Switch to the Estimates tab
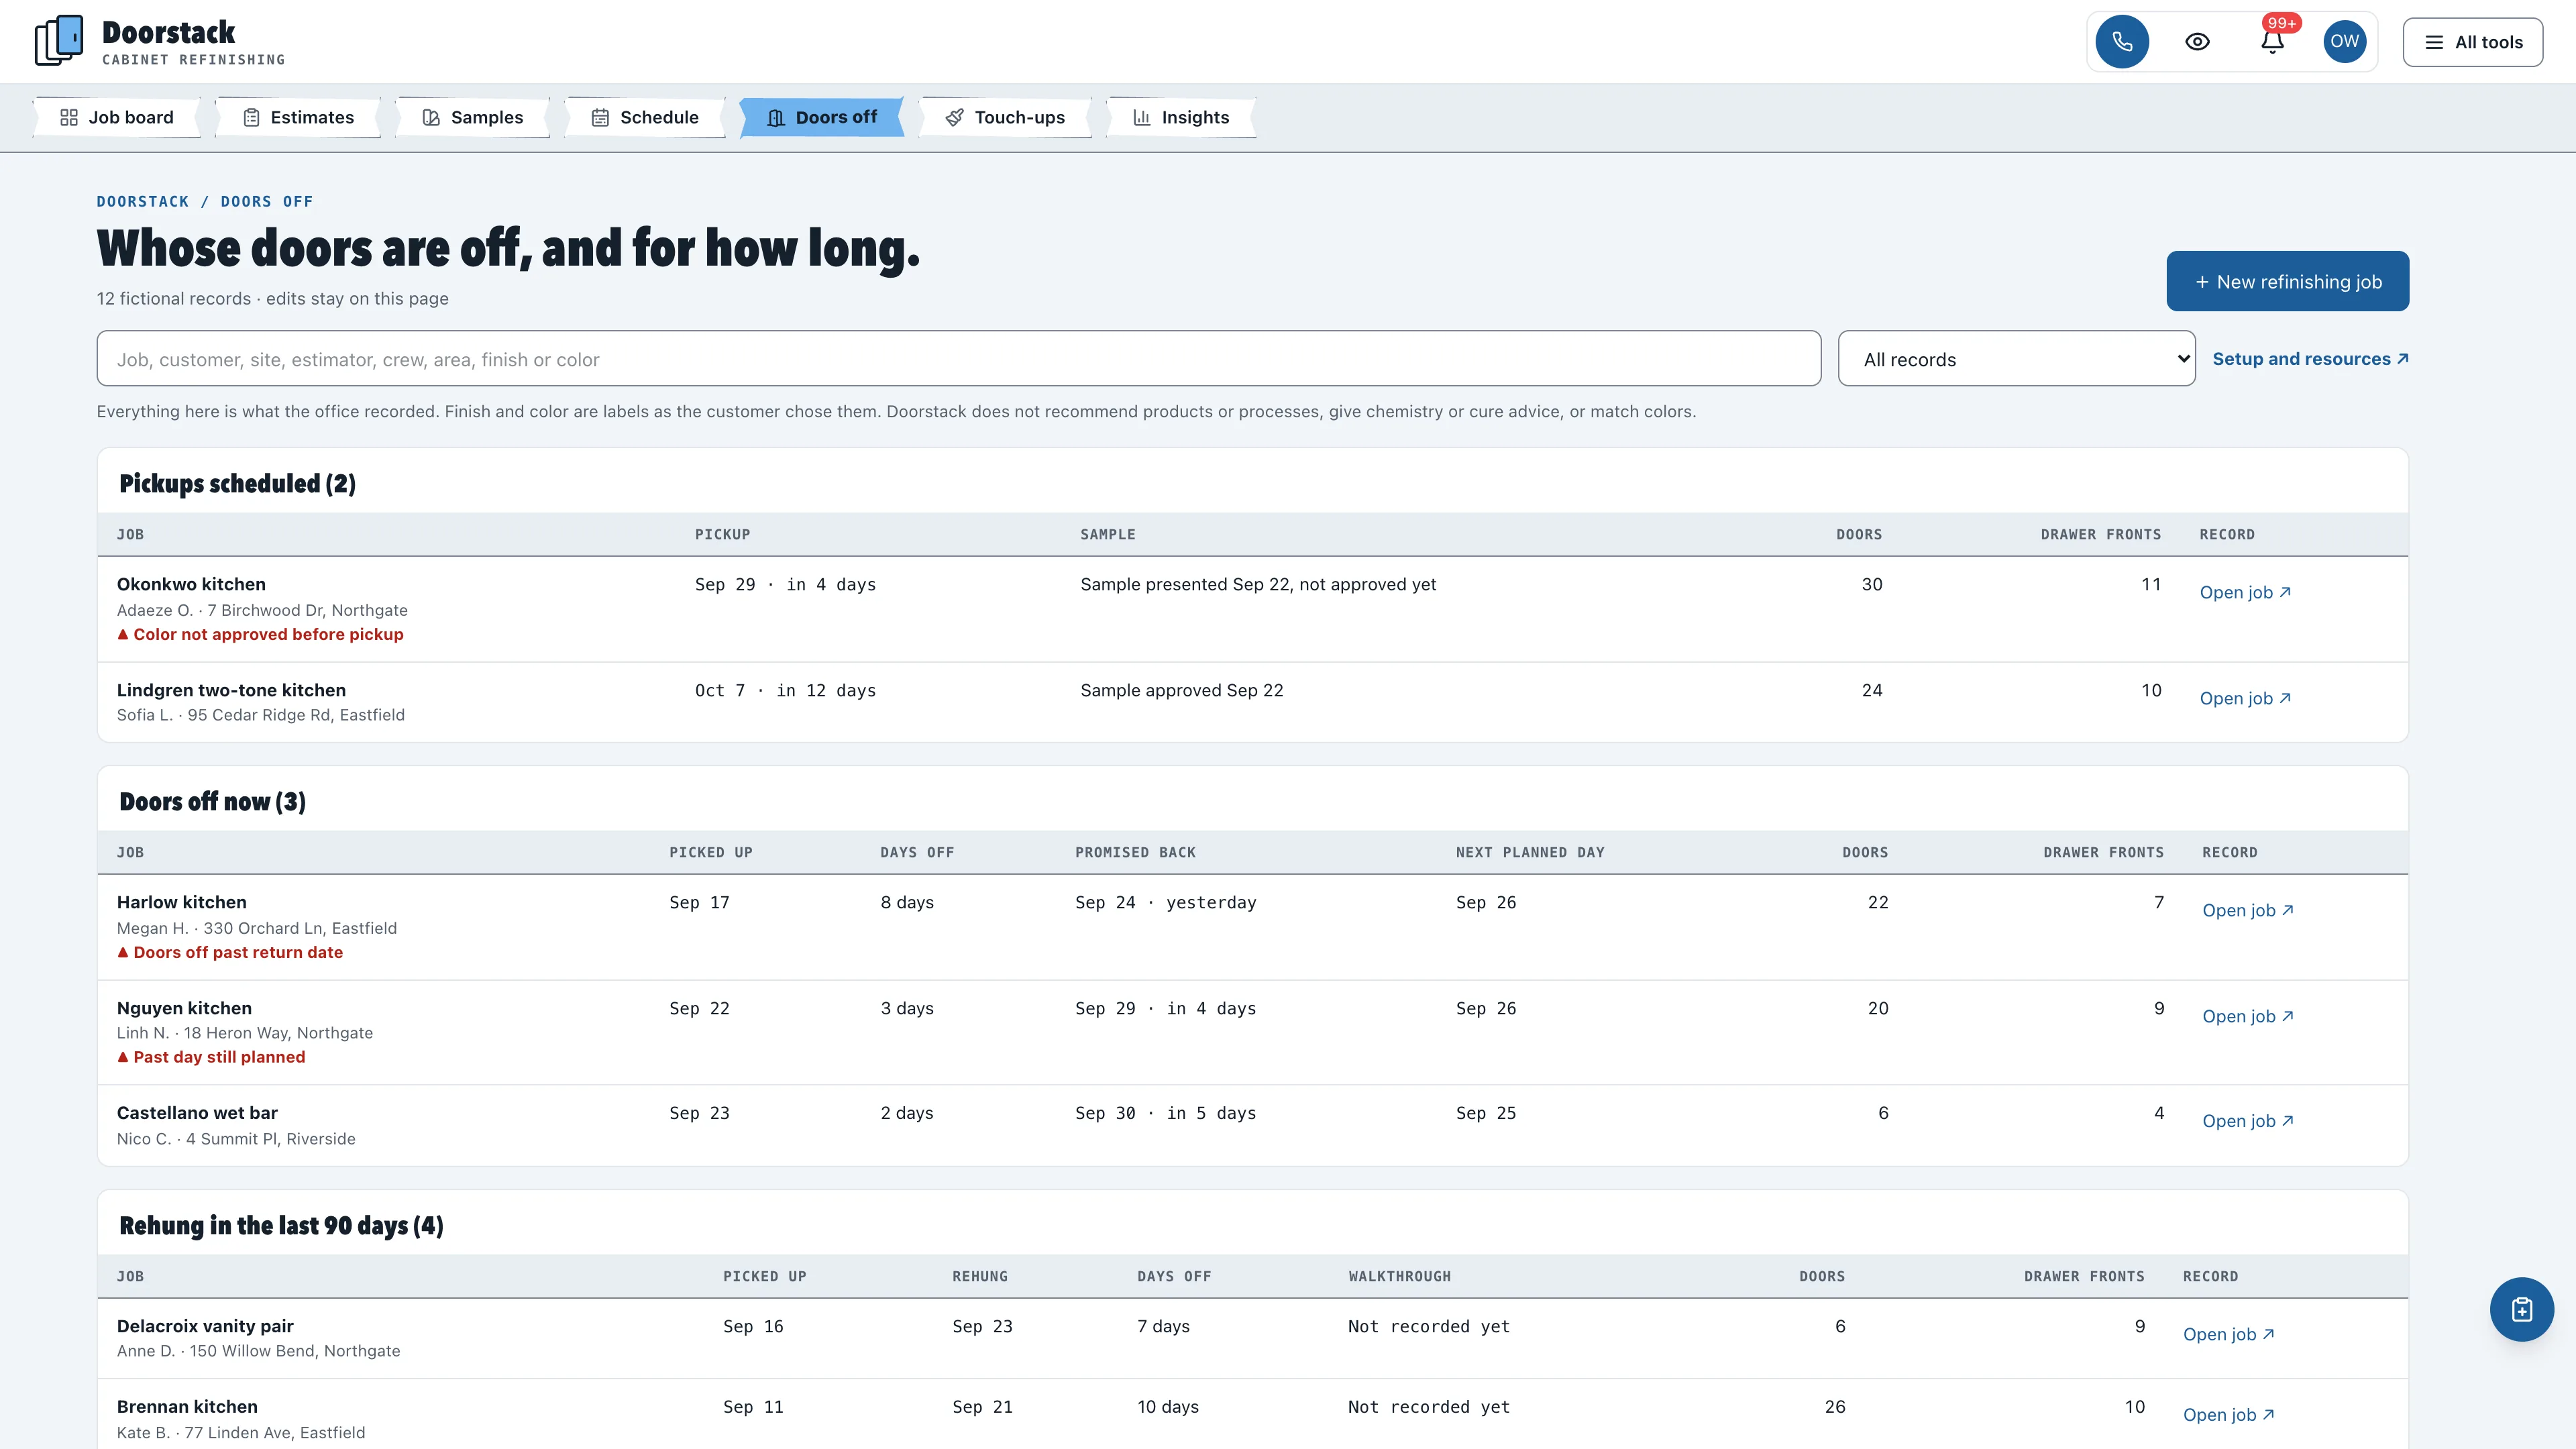 298,117
